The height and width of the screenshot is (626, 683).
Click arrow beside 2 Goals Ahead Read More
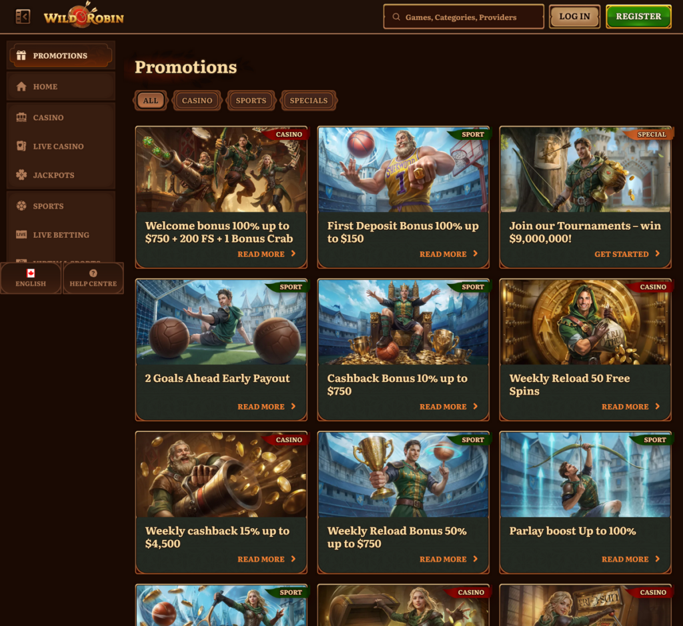(293, 406)
